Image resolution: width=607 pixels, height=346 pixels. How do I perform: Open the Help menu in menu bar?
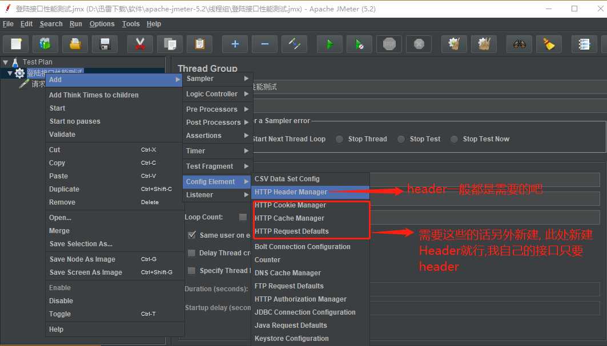coord(154,24)
